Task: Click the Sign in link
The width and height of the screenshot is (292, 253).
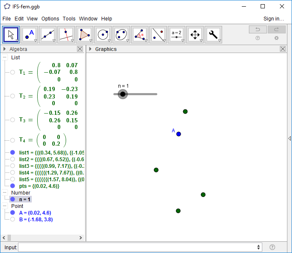Action: pyautogui.click(x=274, y=19)
